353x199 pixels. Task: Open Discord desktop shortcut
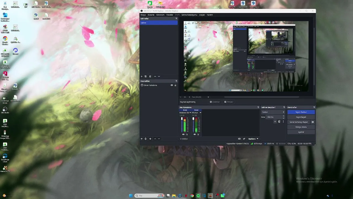[15, 51]
